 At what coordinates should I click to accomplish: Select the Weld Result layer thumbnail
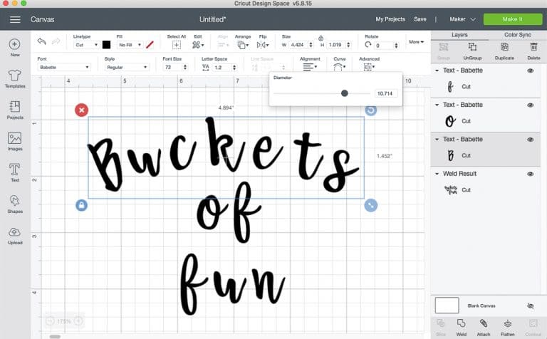(x=450, y=189)
